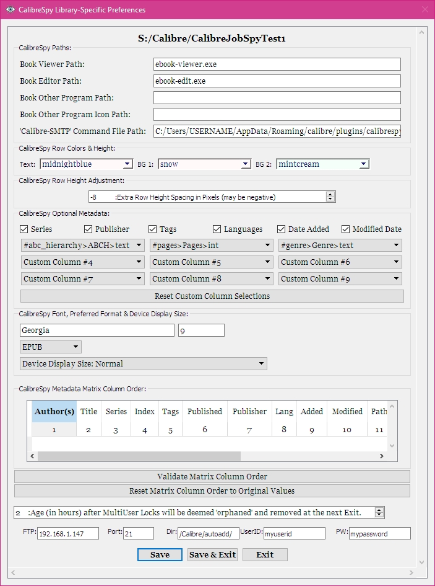The width and height of the screenshot is (435, 586).
Task: Click the Exit button
Action: click(x=265, y=554)
